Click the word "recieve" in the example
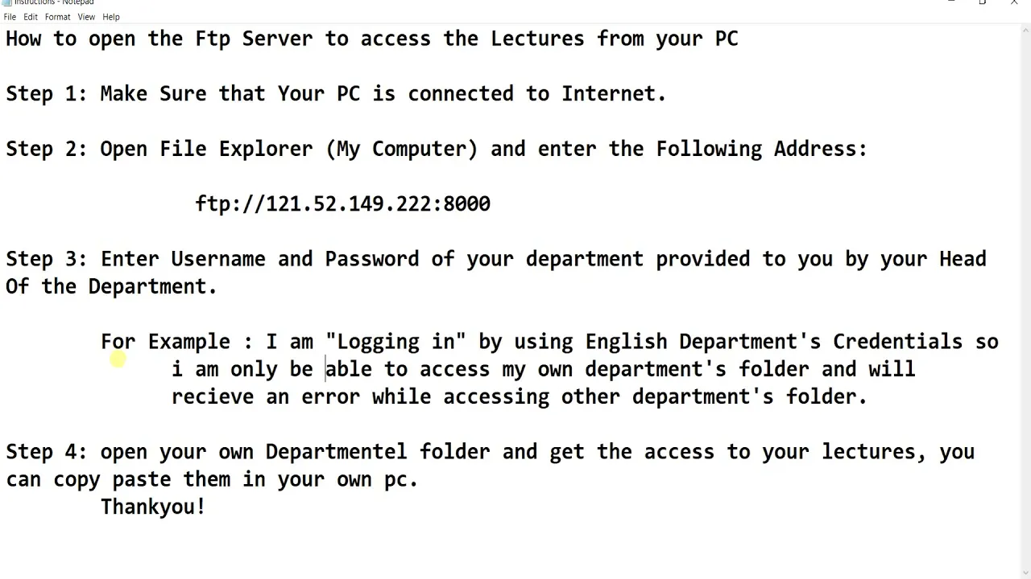 213,396
